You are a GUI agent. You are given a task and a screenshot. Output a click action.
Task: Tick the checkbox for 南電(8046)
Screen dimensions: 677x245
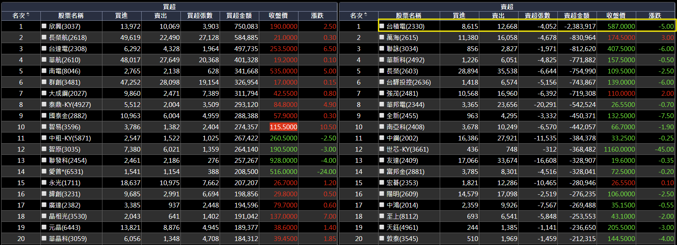click(44, 71)
